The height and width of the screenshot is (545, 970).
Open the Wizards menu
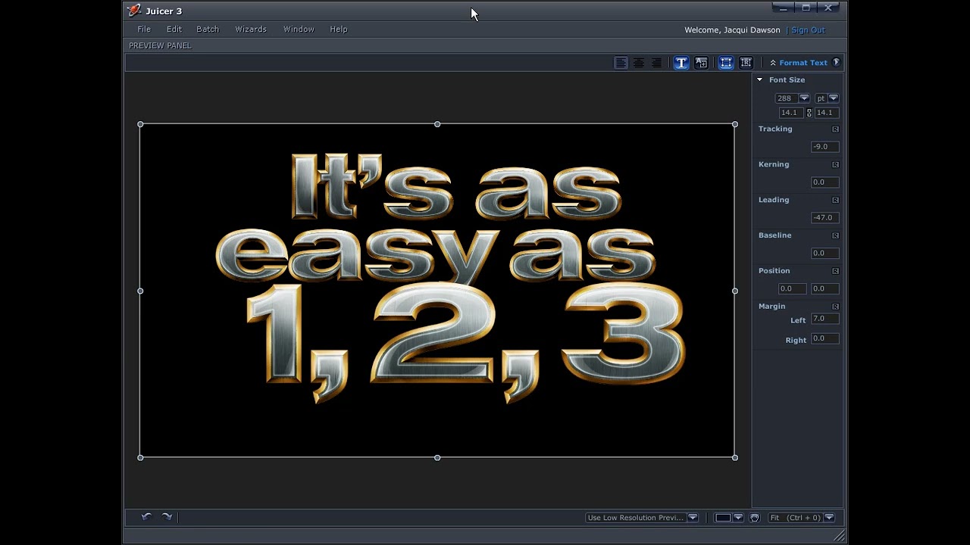[x=251, y=29]
